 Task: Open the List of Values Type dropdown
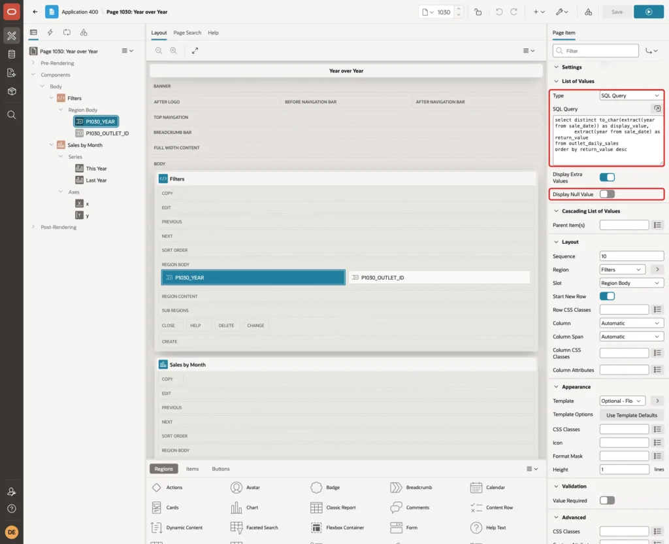pyautogui.click(x=632, y=95)
